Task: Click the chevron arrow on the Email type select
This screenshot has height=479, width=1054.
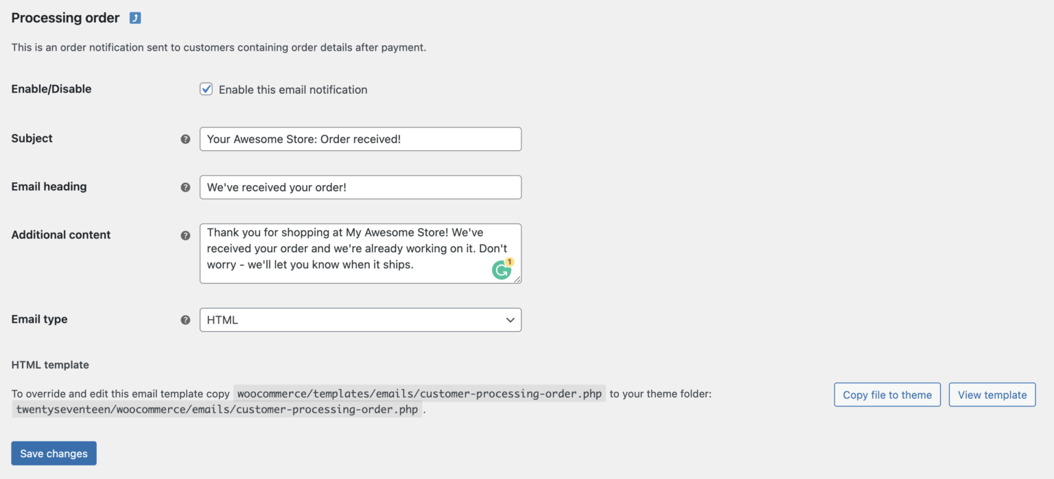Action: pyautogui.click(x=510, y=320)
